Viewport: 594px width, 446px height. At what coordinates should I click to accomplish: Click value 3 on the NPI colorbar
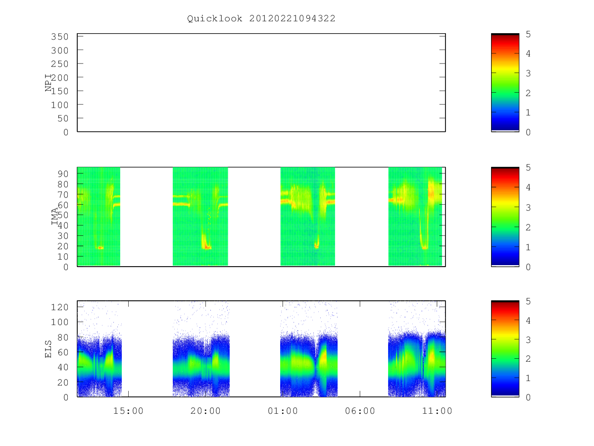coord(529,73)
